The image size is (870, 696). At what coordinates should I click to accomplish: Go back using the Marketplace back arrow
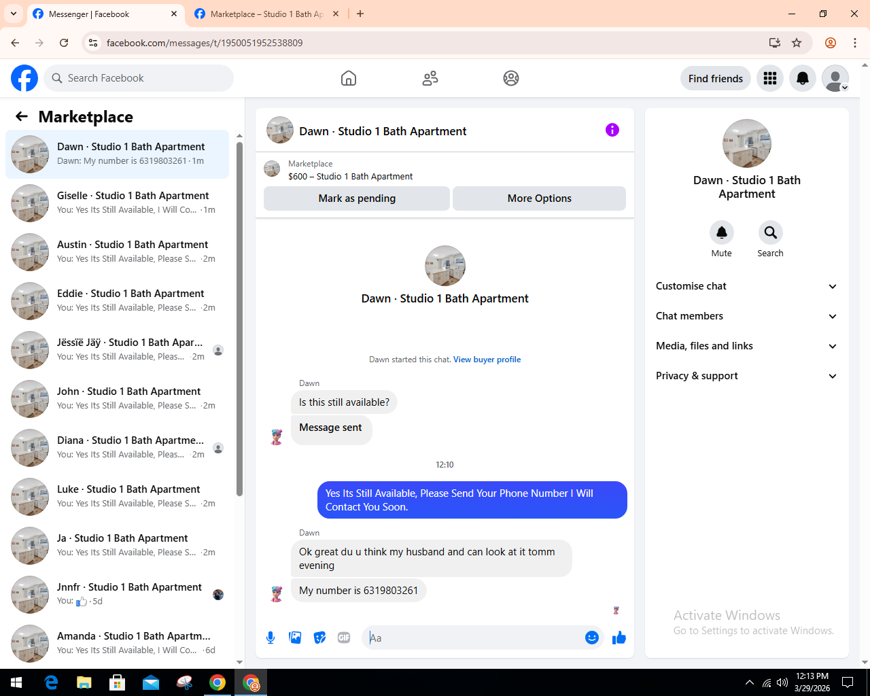click(22, 116)
